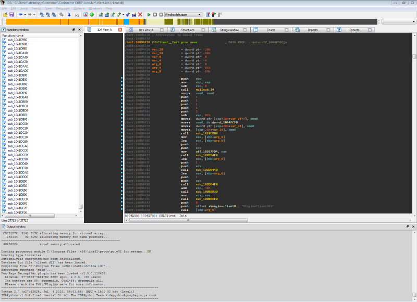Click the green circle toolbar icon
Screen dimensions: 417x302
click(x=92, y=15)
